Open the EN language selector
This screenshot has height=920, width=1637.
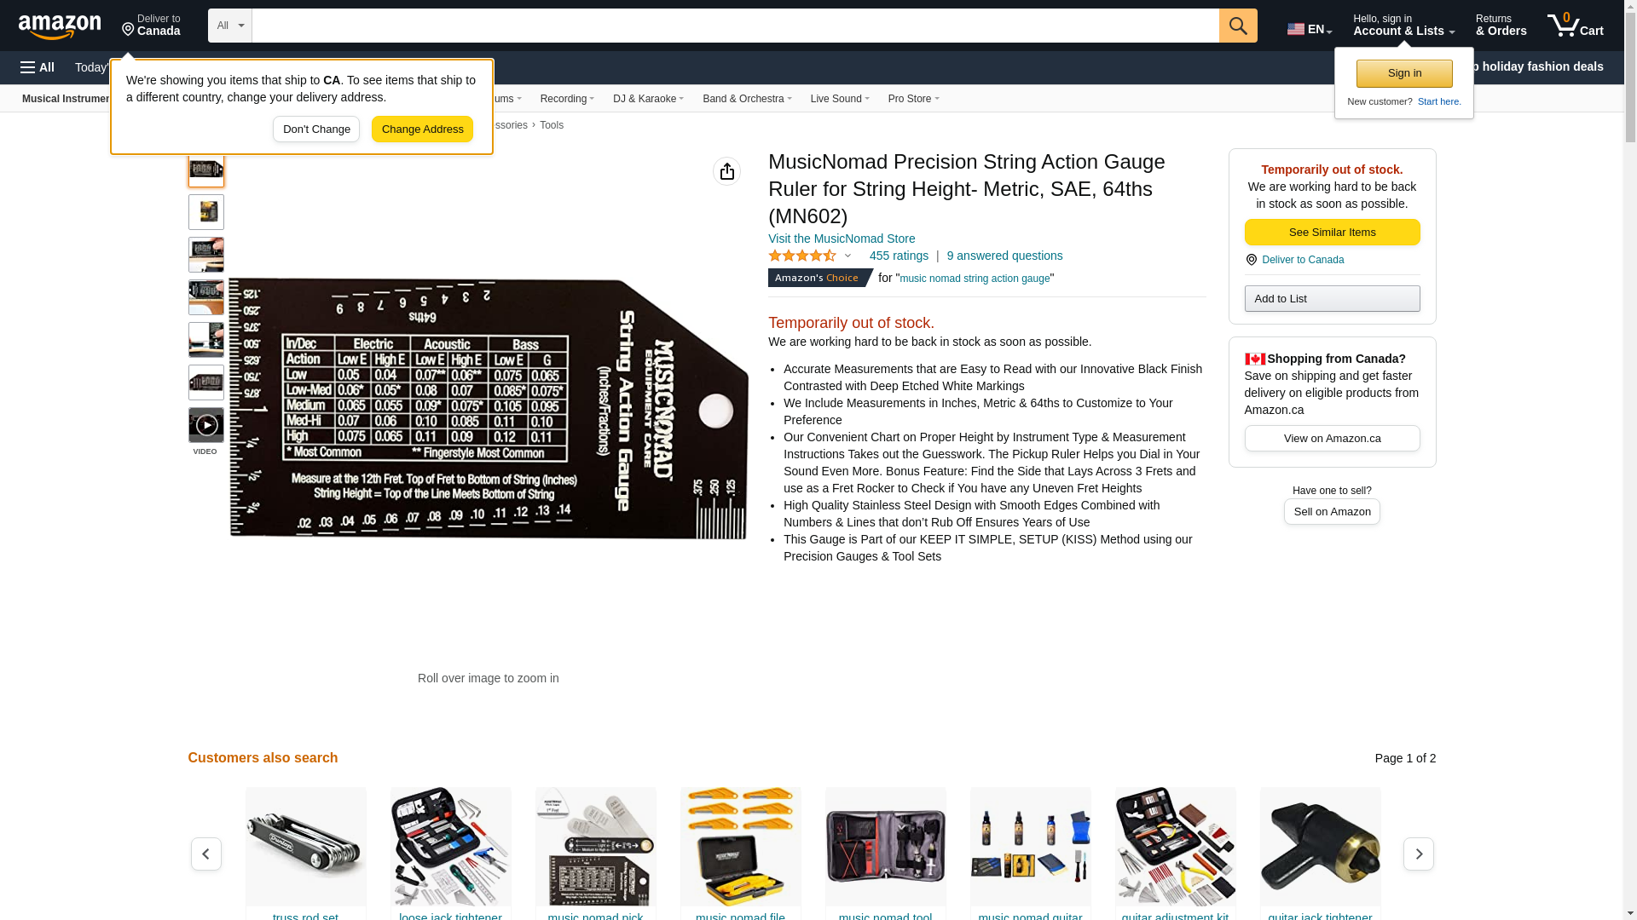pyautogui.click(x=1310, y=29)
